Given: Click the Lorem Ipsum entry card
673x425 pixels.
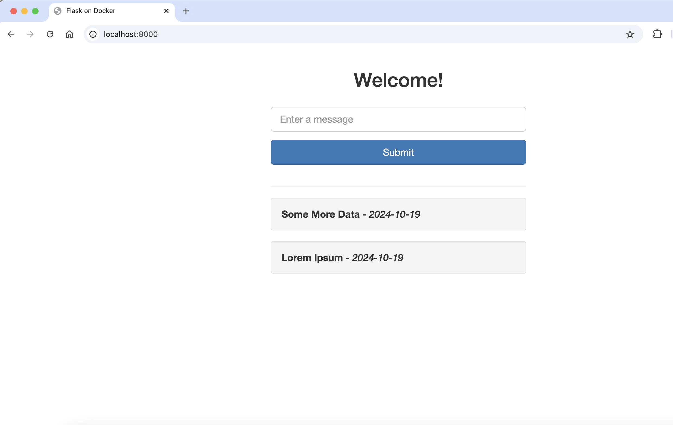Looking at the screenshot, I should click(x=398, y=257).
